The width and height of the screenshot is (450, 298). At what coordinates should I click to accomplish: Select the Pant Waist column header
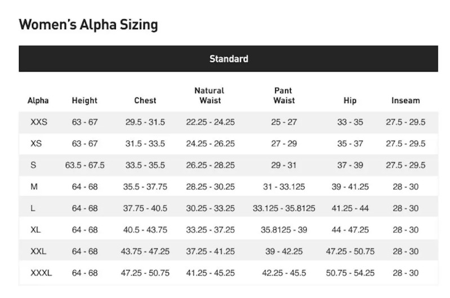click(x=283, y=96)
